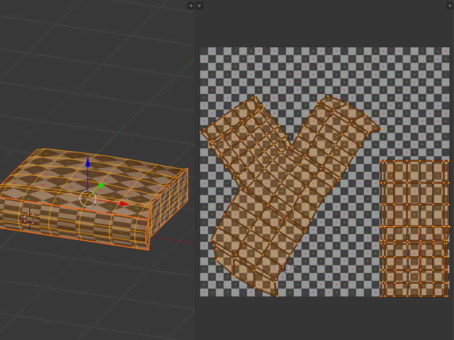
Task: Click the empty grid area above the 3D mesh
Action: tap(91, 73)
